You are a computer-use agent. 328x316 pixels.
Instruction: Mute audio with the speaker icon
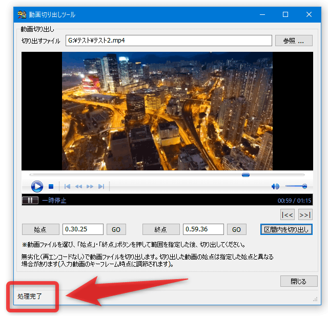(x=275, y=186)
